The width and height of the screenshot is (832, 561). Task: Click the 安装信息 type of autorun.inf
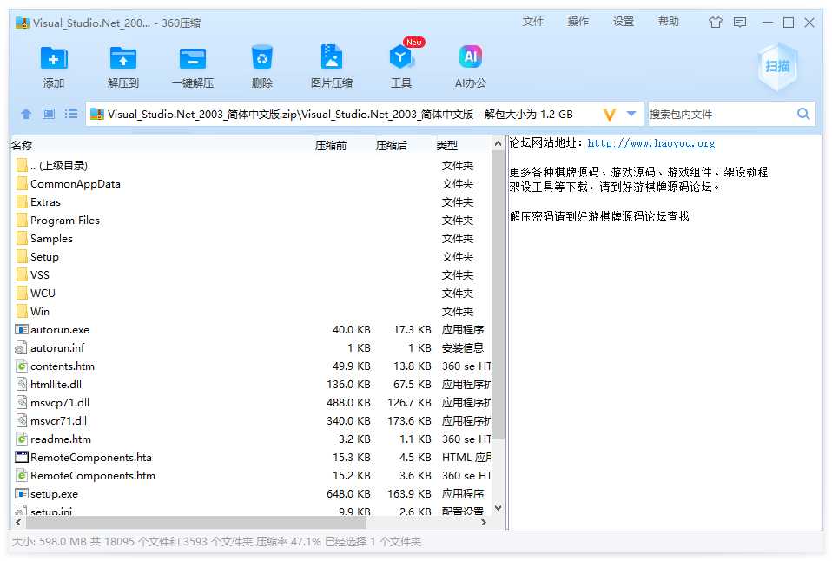(x=463, y=348)
